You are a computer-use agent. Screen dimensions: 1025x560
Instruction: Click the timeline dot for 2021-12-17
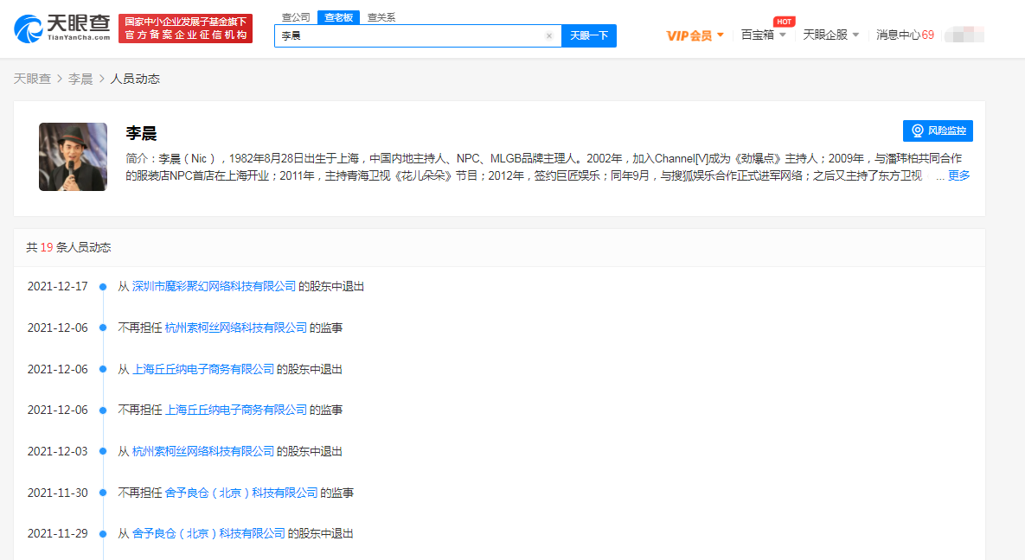click(103, 287)
